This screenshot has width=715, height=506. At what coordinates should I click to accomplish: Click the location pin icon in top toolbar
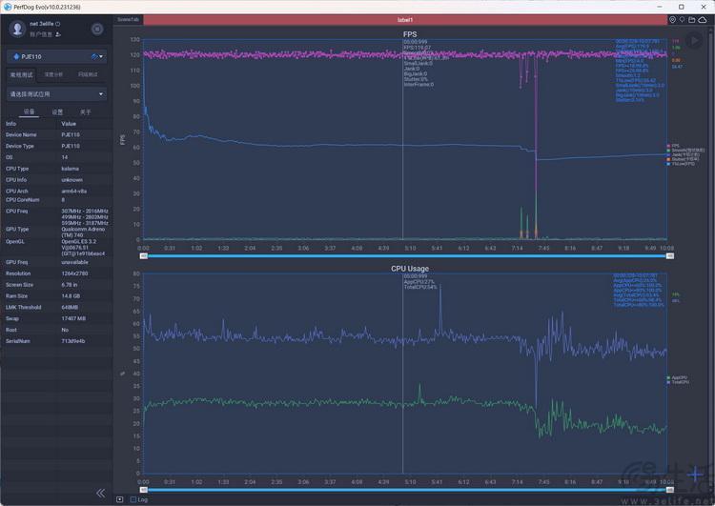(x=683, y=20)
